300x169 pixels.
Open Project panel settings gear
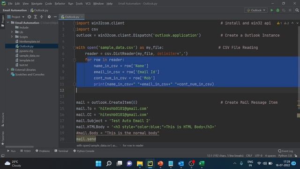(x=49, y=17)
